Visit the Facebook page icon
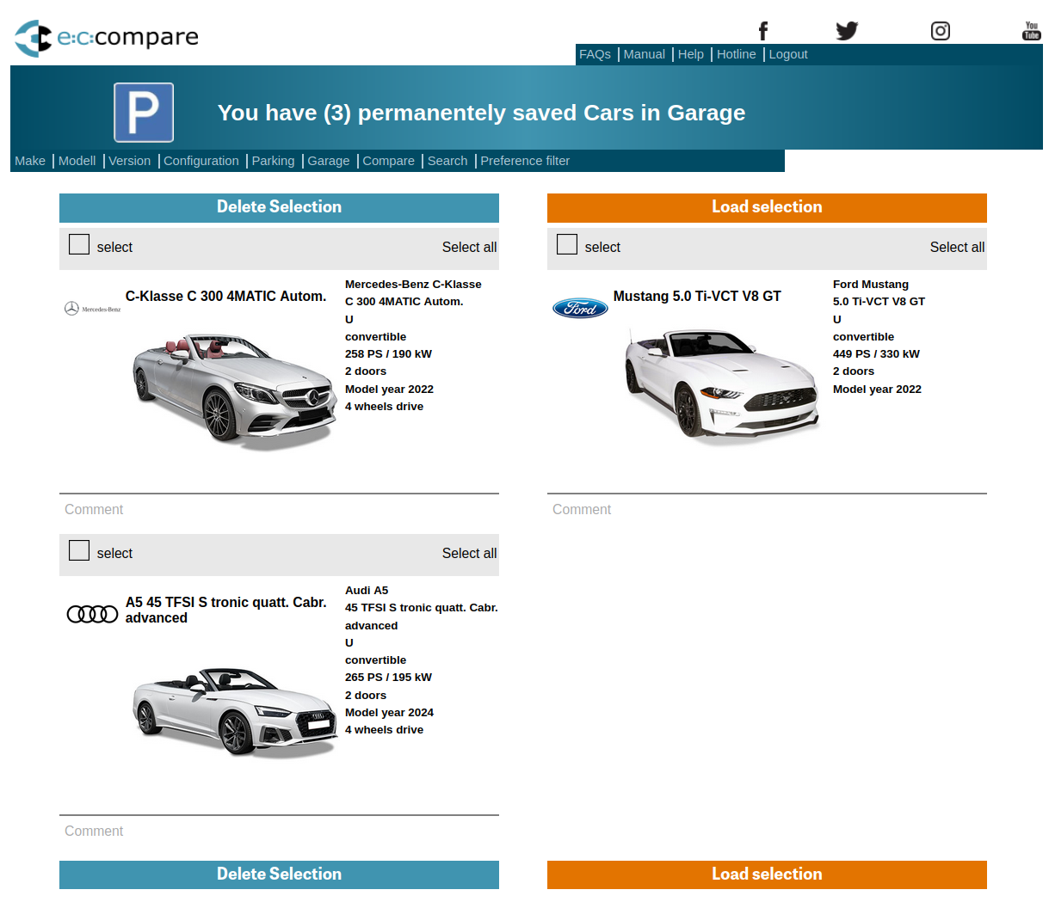 [x=762, y=31]
